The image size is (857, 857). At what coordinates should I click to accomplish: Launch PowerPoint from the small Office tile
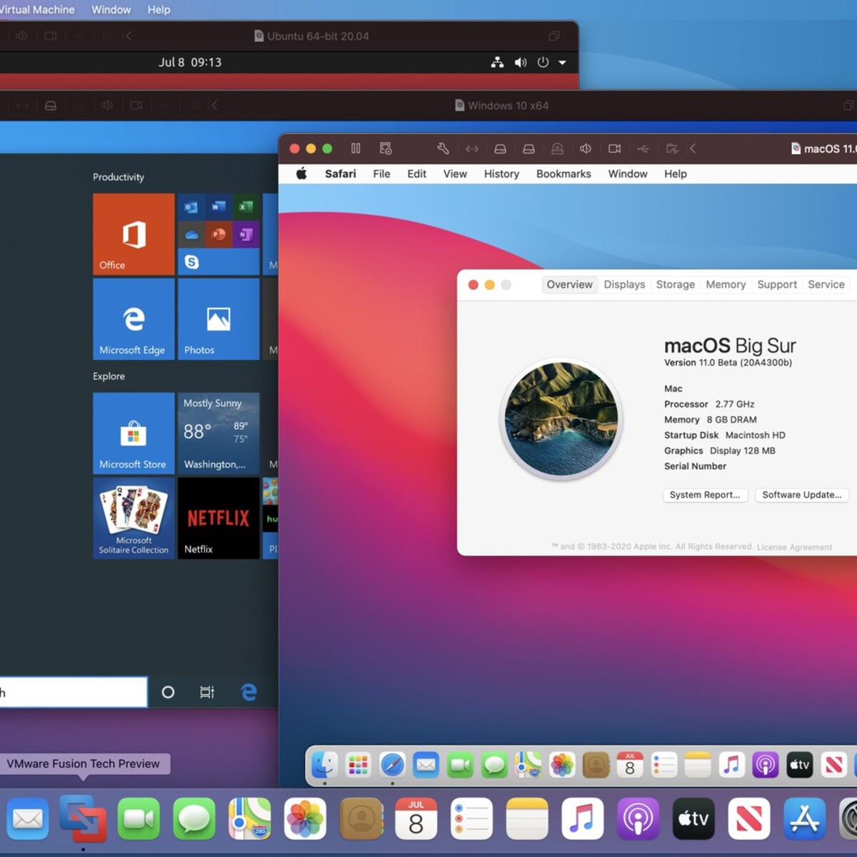[219, 234]
